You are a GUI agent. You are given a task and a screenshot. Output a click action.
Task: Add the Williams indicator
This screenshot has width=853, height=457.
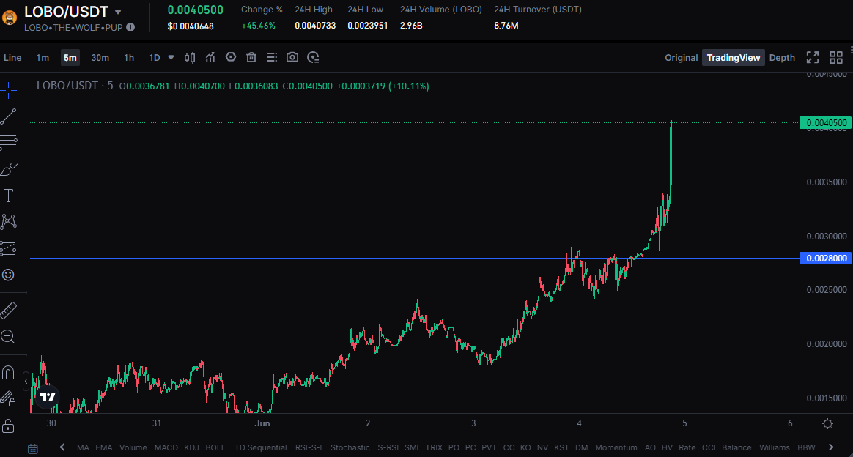[x=774, y=447]
